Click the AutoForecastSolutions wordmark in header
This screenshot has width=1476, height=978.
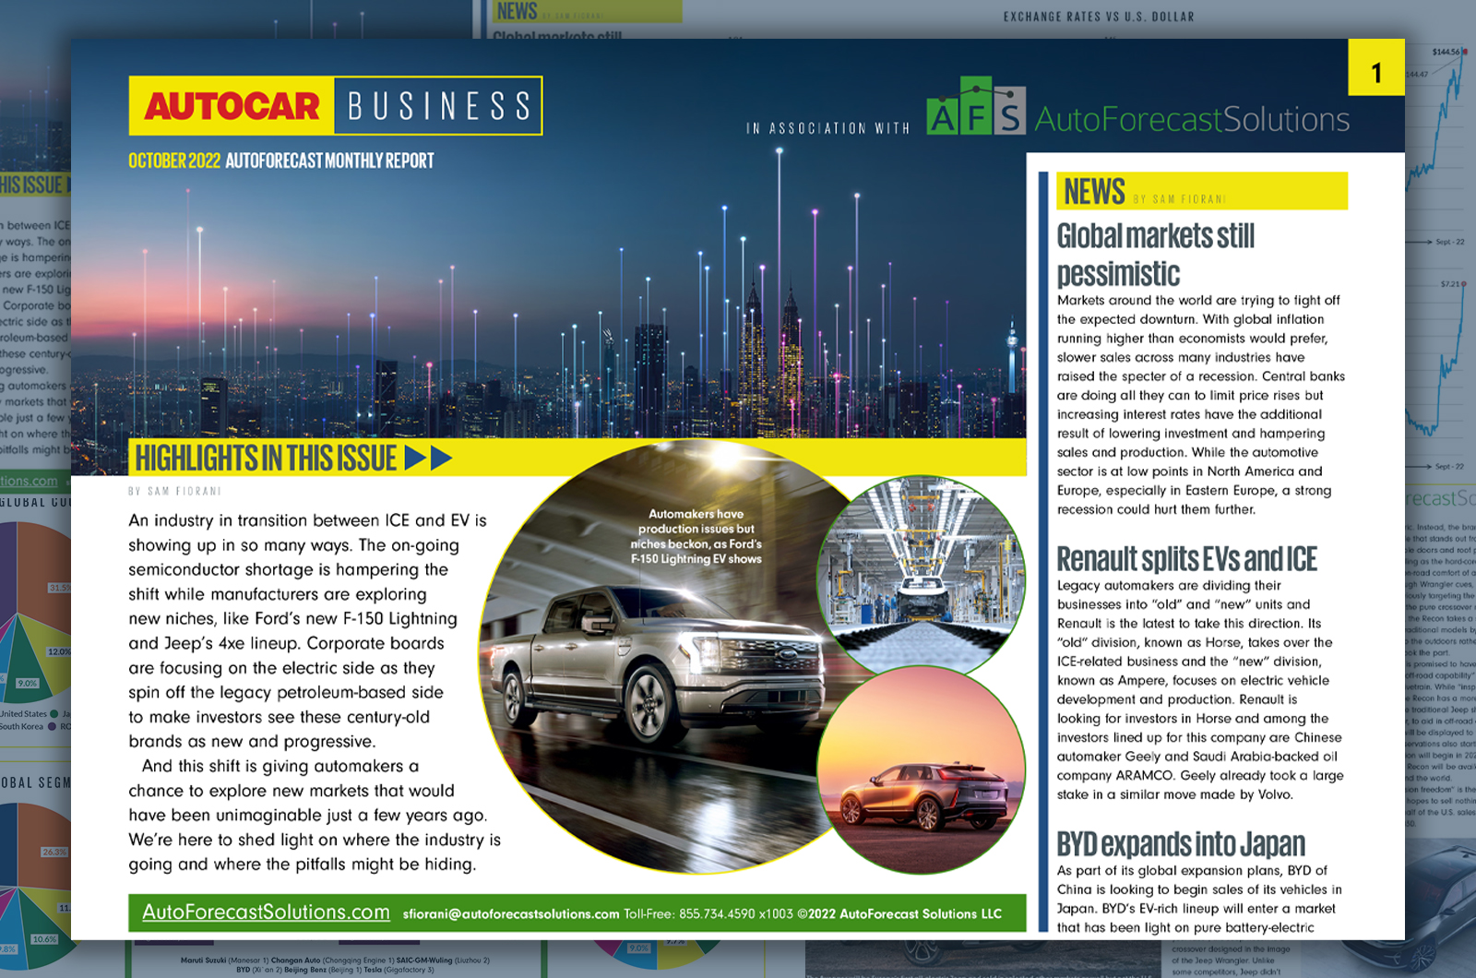(x=1192, y=119)
